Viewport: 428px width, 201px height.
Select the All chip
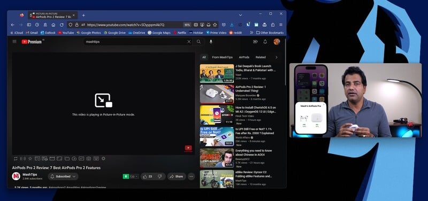pyautogui.click(x=204, y=57)
